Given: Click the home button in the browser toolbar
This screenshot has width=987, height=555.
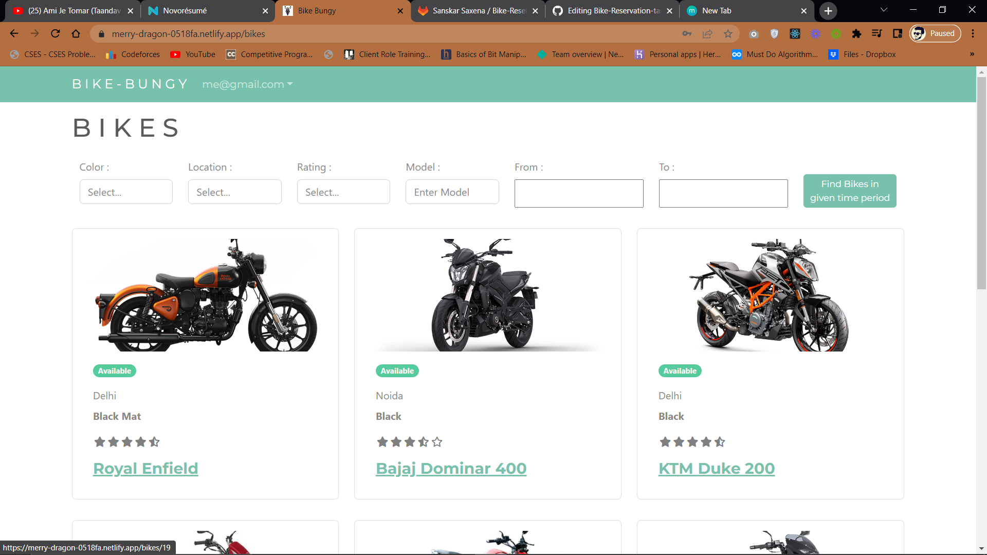Looking at the screenshot, I should coord(76,34).
